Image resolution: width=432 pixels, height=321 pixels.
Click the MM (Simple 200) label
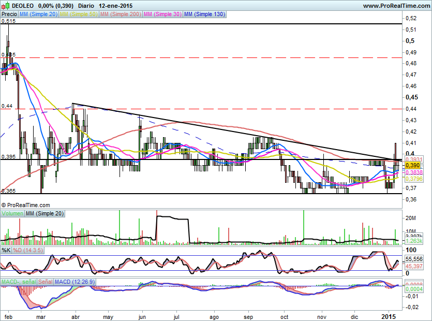[x=120, y=14]
